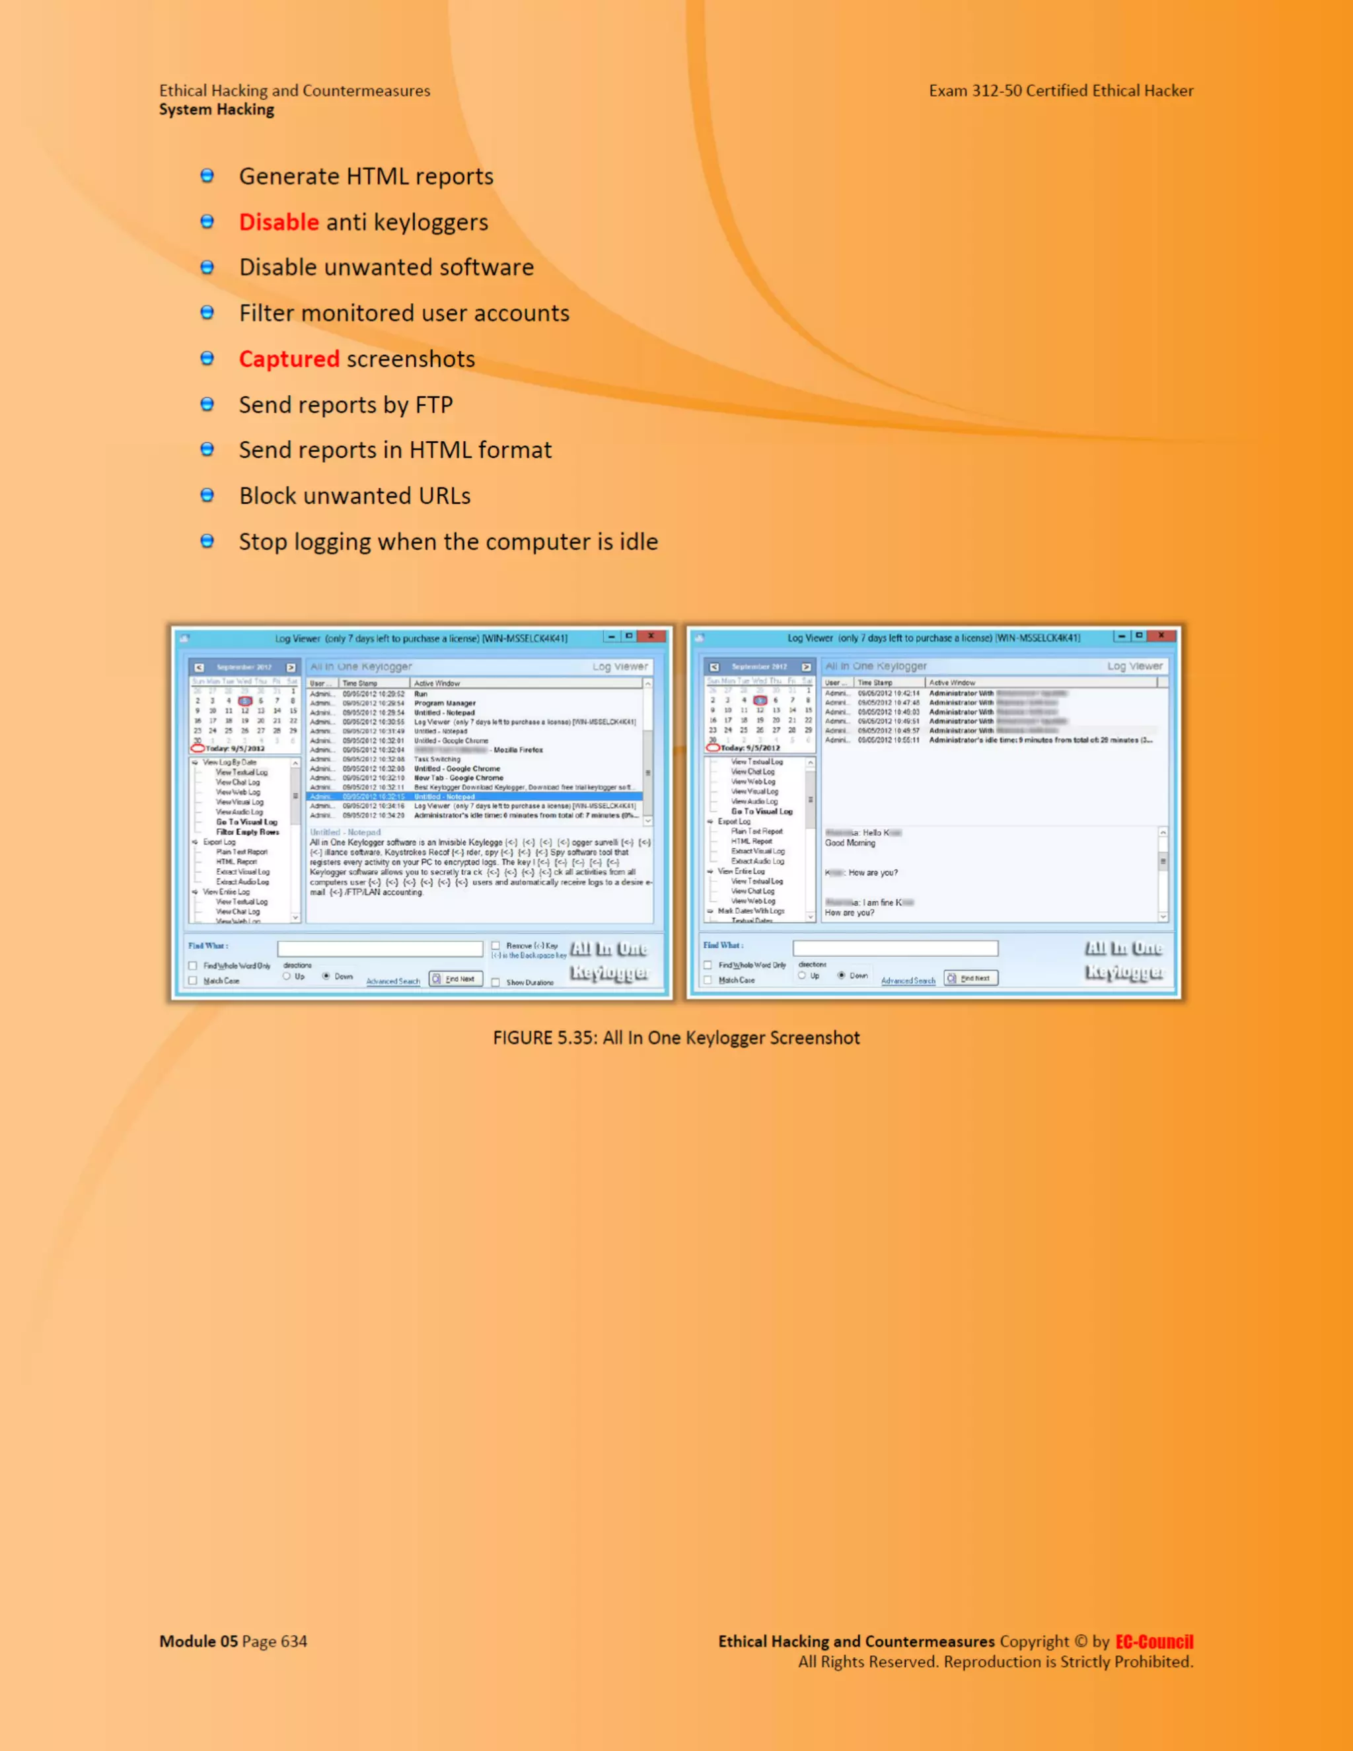
Task: Expand Mark Dates With Logs node
Action: pyautogui.click(x=710, y=911)
